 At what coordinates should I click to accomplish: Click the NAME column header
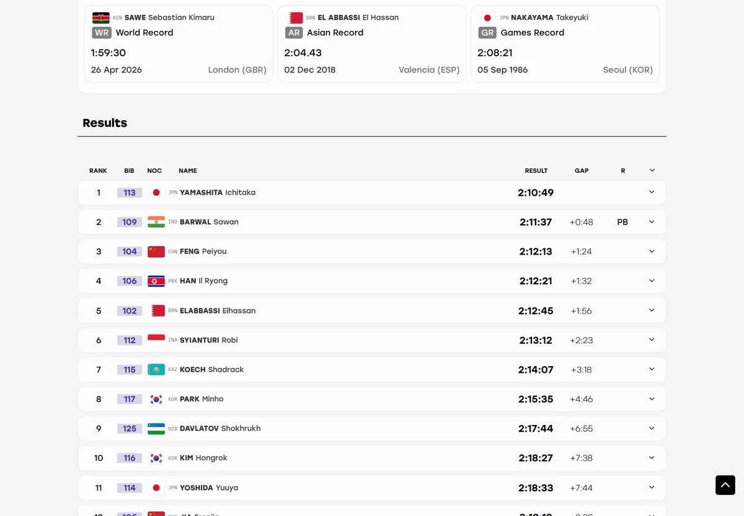coord(188,171)
